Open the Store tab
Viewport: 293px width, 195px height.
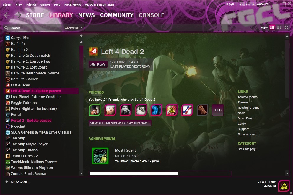(35, 15)
